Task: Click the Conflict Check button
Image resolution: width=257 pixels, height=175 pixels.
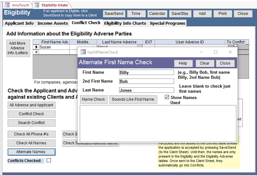Action: click(32, 114)
